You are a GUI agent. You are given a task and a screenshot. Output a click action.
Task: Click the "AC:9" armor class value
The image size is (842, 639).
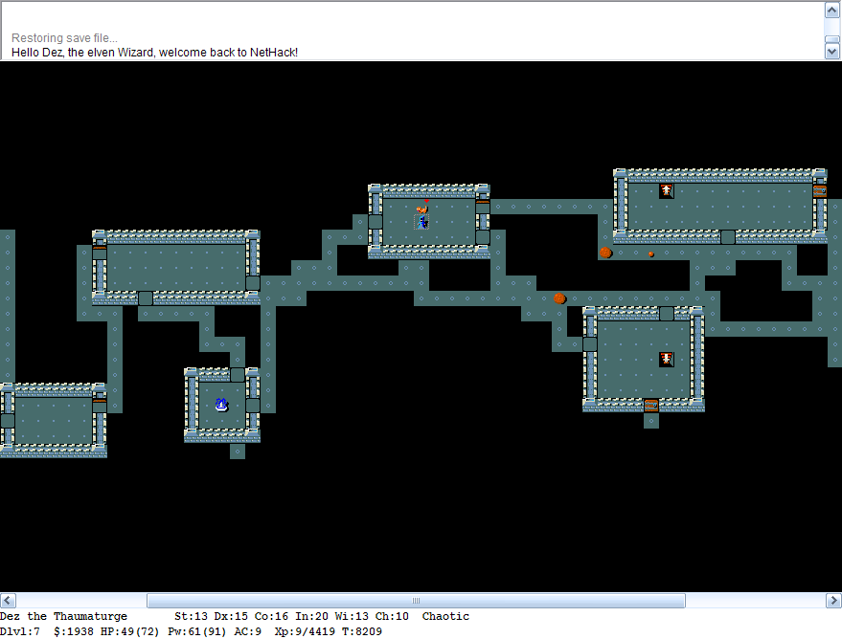pos(247,631)
